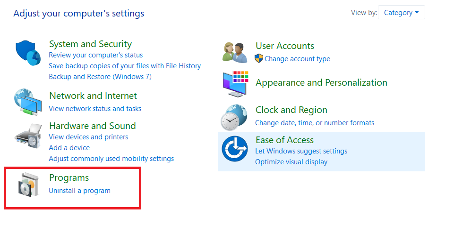The width and height of the screenshot is (471, 241).
Task: Open Appearance and Personalization monitor icon
Action: [236, 84]
